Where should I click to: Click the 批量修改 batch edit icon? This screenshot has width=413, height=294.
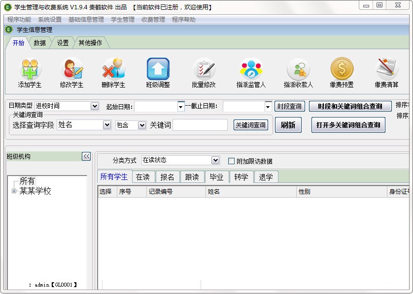click(204, 69)
